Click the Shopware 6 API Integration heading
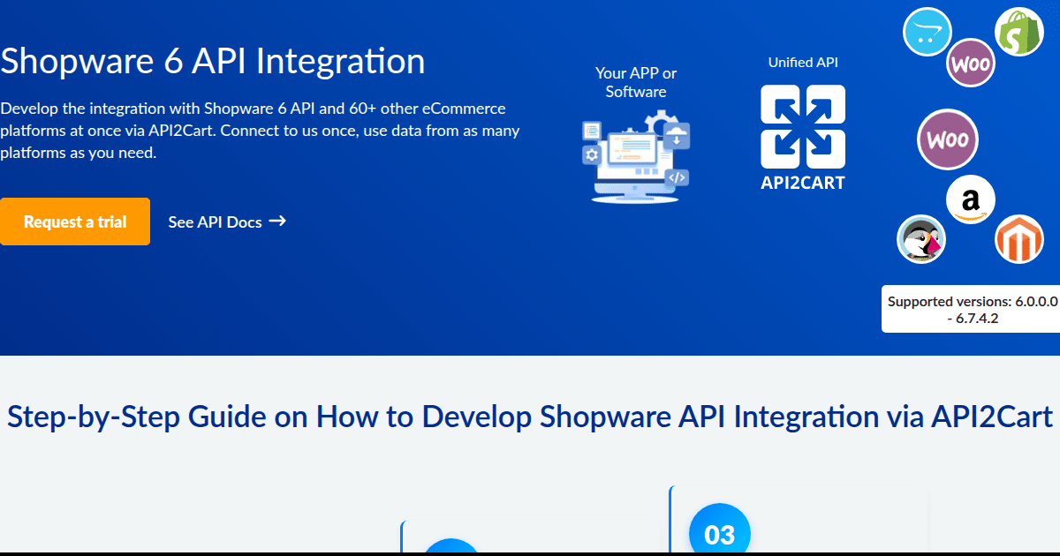The height and width of the screenshot is (556, 1060). tap(213, 62)
